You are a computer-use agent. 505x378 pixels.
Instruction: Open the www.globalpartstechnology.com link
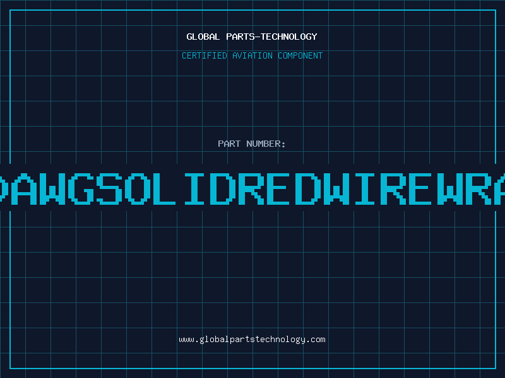[x=252, y=339]
